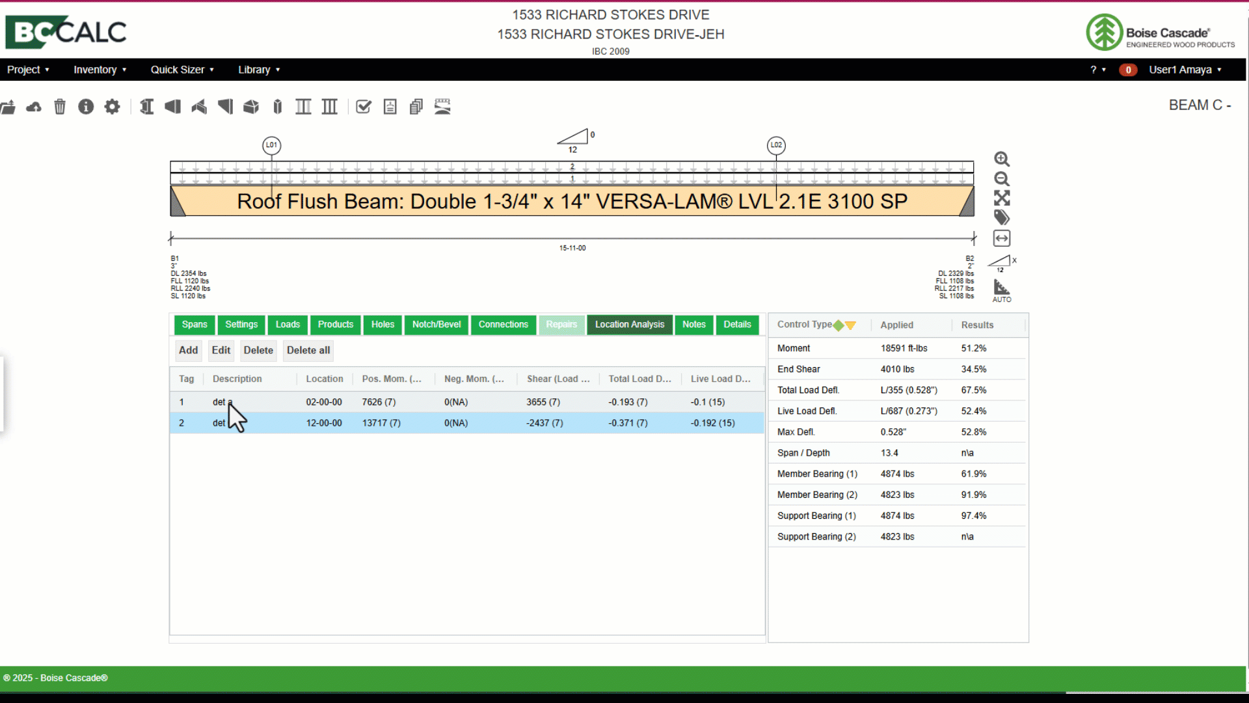Open the Project menu

click(x=28, y=70)
